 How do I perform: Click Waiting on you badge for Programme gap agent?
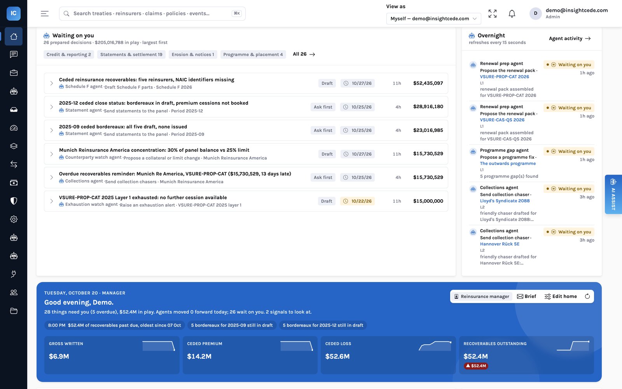click(569, 151)
